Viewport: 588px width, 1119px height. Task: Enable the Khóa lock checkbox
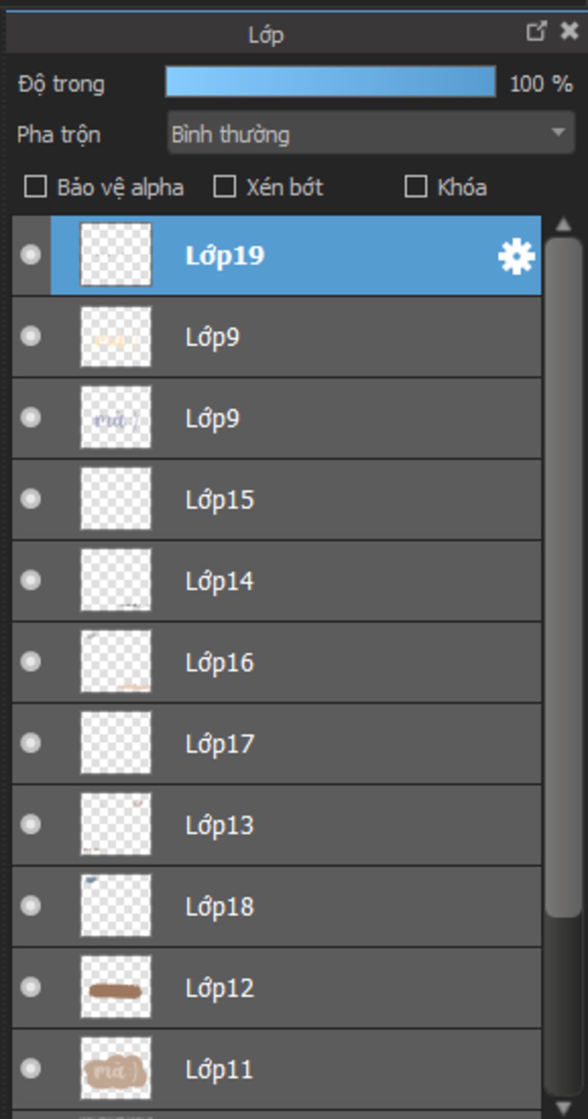pos(416,187)
